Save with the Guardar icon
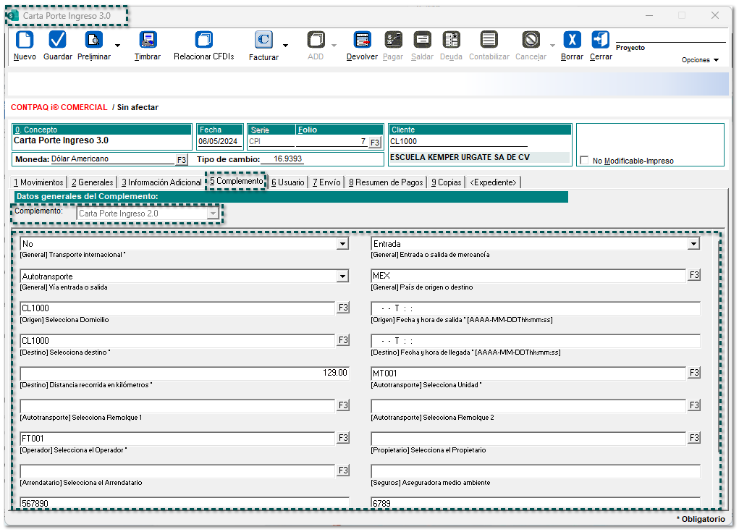Image resolution: width=739 pixels, height=532 pixels. [58, 41]
